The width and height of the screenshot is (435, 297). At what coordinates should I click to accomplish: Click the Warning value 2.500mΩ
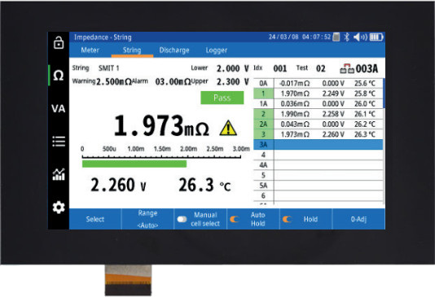click(x=114, y=82)
